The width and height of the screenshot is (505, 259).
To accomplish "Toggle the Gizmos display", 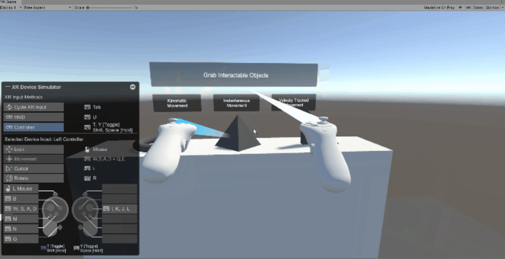I will pos(493,8).
